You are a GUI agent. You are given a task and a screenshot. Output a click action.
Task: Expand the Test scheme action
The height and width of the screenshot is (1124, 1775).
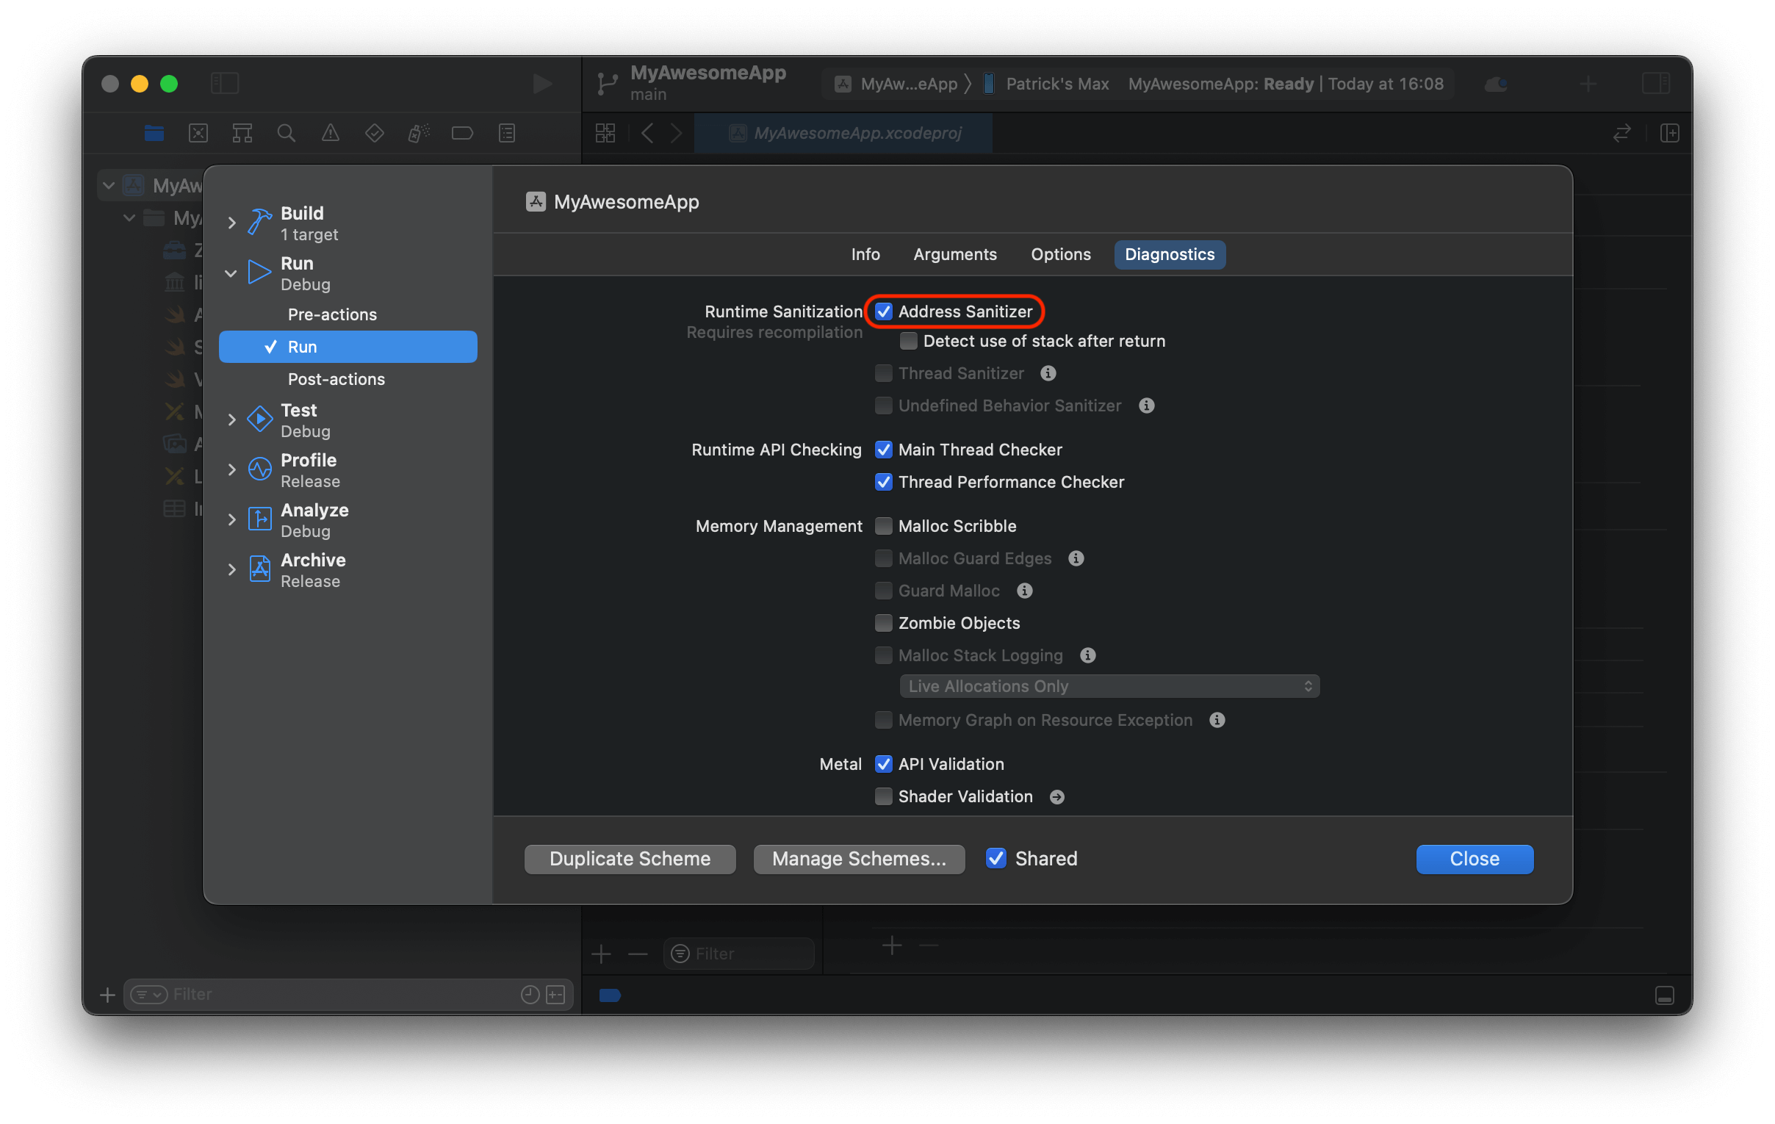click(x=231, y=420)
